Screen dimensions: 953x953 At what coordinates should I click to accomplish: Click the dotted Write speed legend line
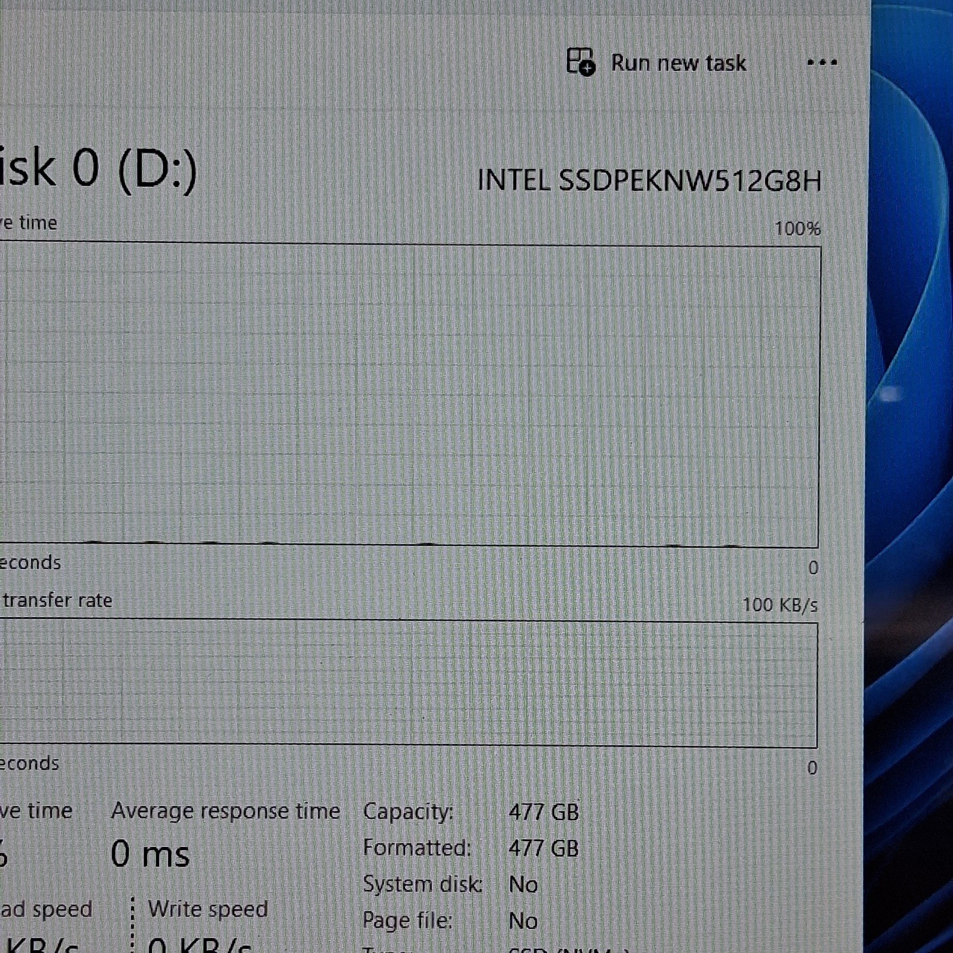coord(132,924)
